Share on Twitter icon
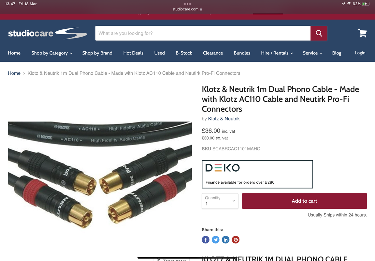 pyautogui.click(x=215, y=240)
